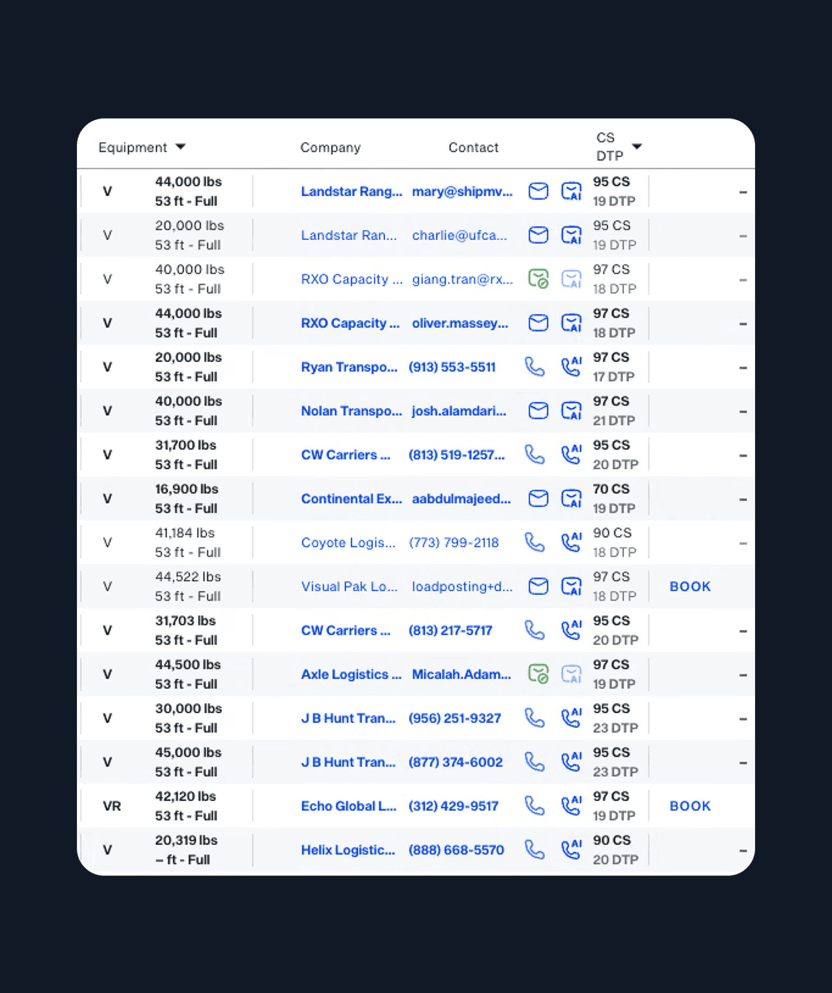Open Coyote Logis company link
Image resolution: width=832 pixels, height=993 pixels.
tap(348, 543)
